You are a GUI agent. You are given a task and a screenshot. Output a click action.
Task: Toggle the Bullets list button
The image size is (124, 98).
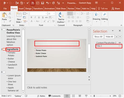coord(70,14)
